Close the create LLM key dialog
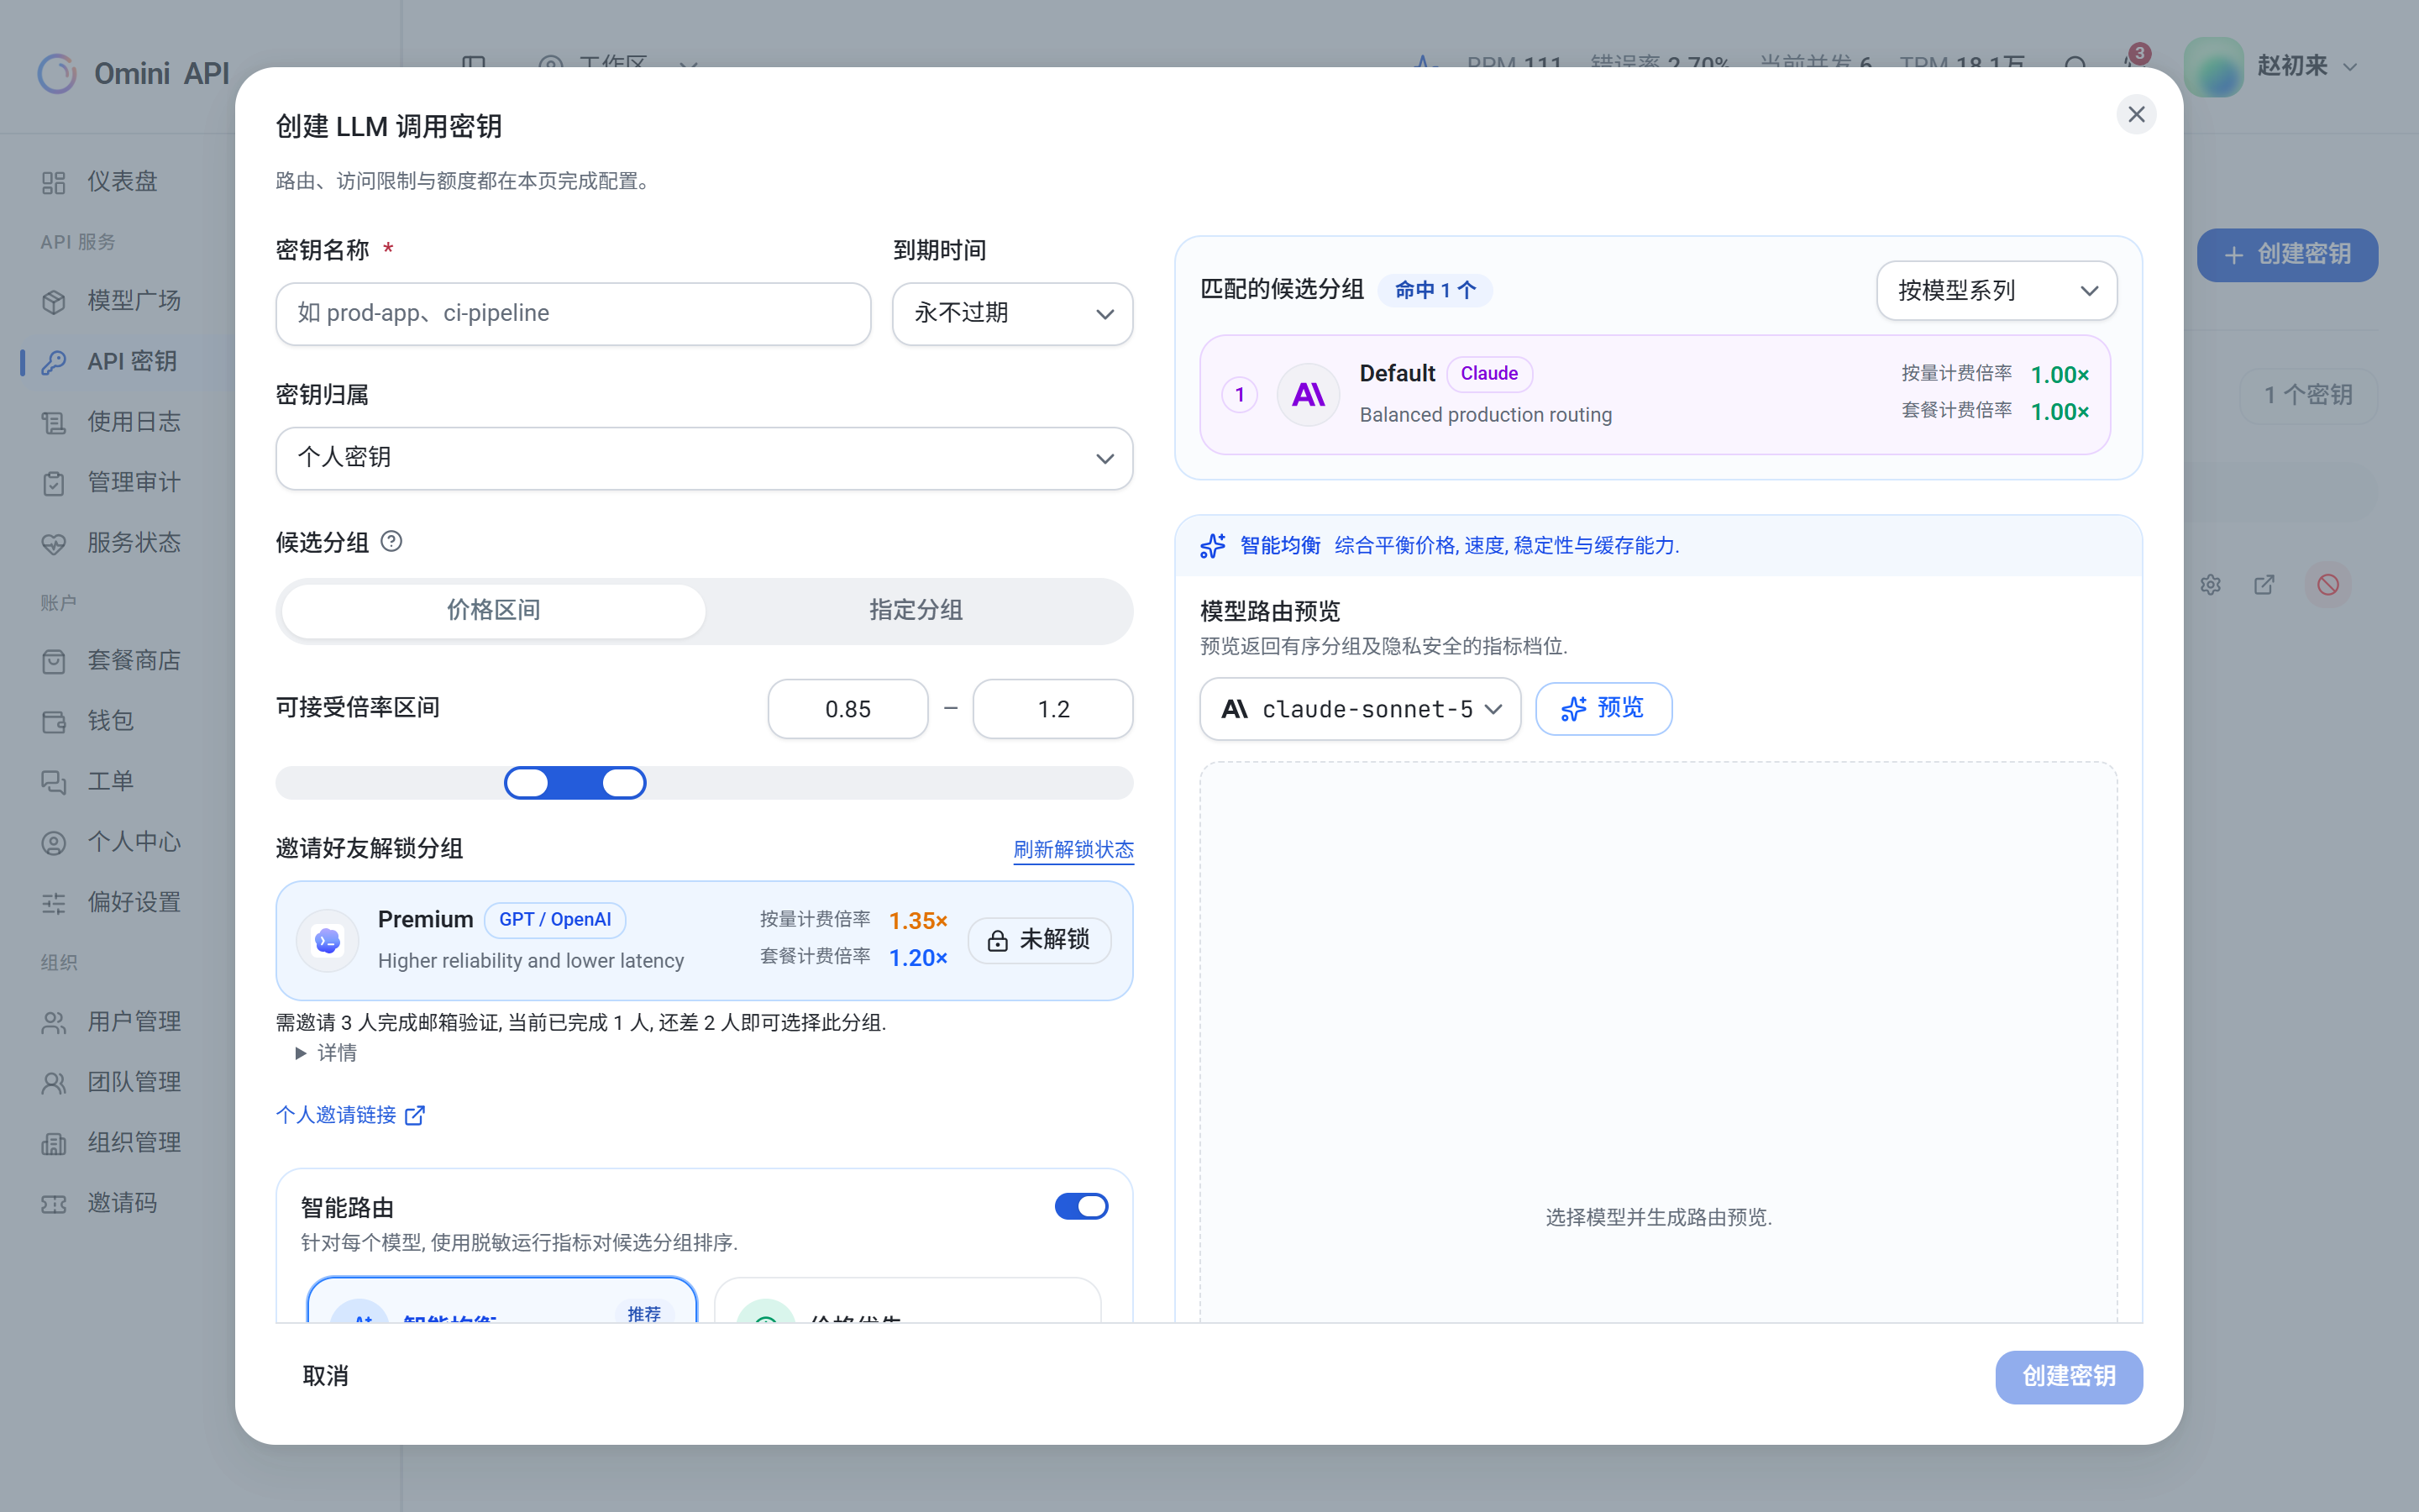The width and height of the screenshot is (2419, 1512). tap(2136, 115)
